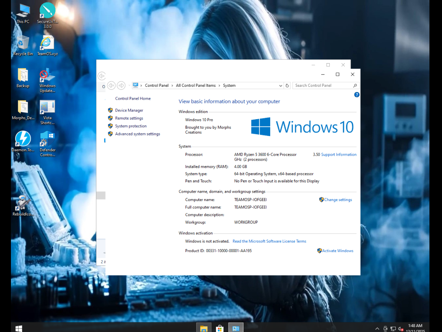Viewport: 442px width, 332px height.
Task: Click the WORKGROUP value text
Action: click(x=246, y=222)
